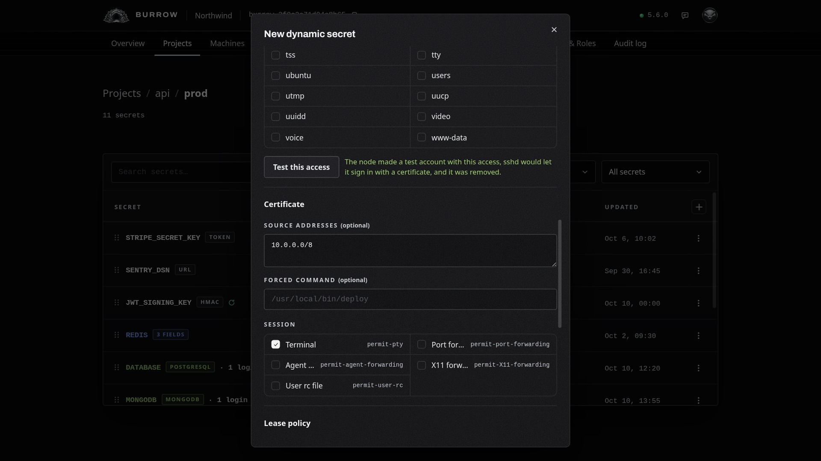Switch to the Machines tab
The height and width of the screenshot is (461, 821).
(x=227, y=44)
